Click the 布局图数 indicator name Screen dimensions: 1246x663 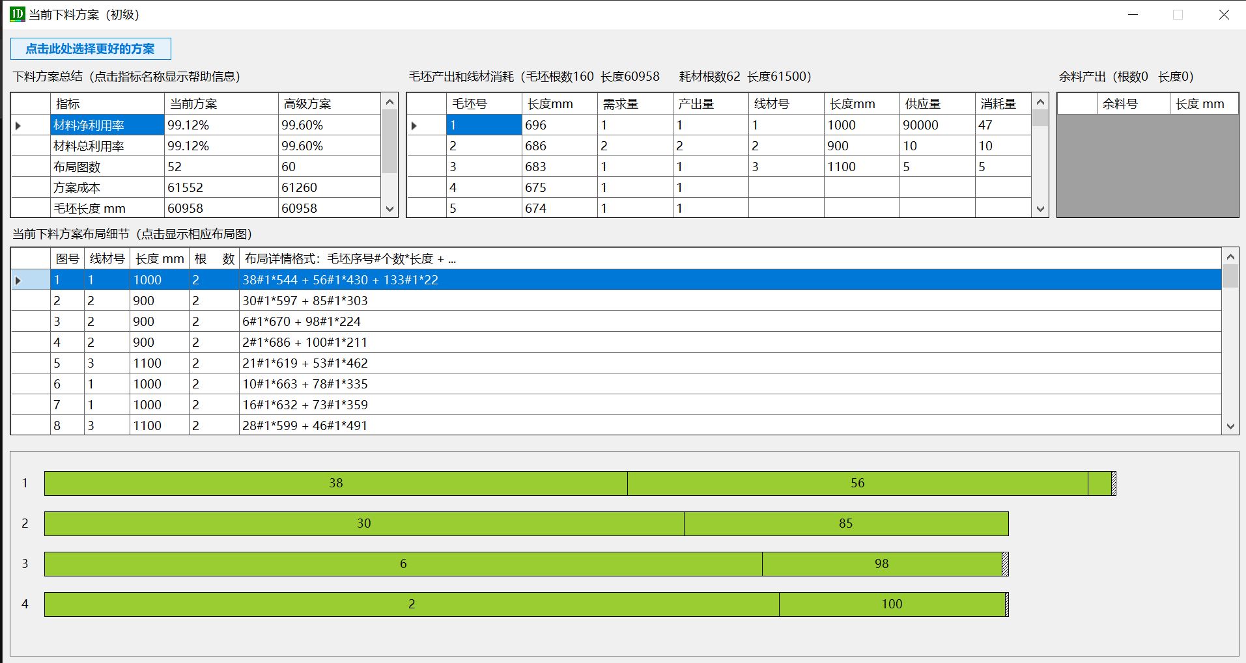coord(107,167)
